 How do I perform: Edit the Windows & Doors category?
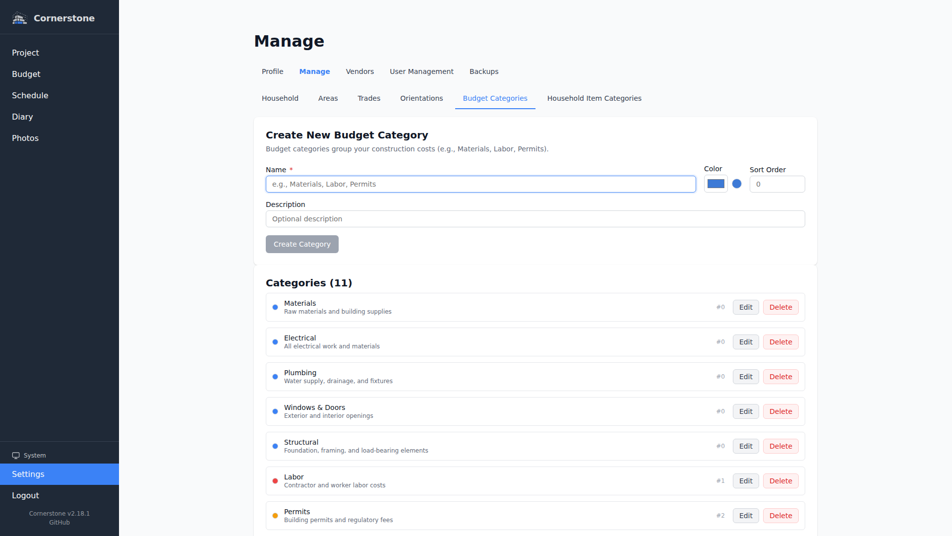tap(746, 411)
